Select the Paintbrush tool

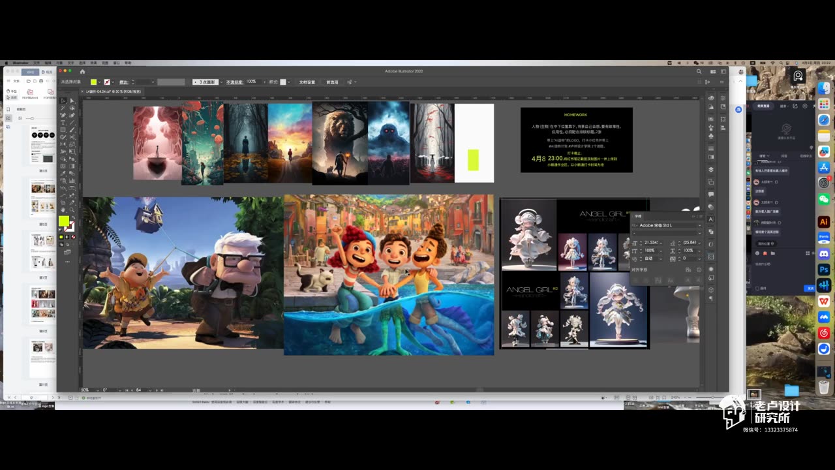tap(71, 130)
